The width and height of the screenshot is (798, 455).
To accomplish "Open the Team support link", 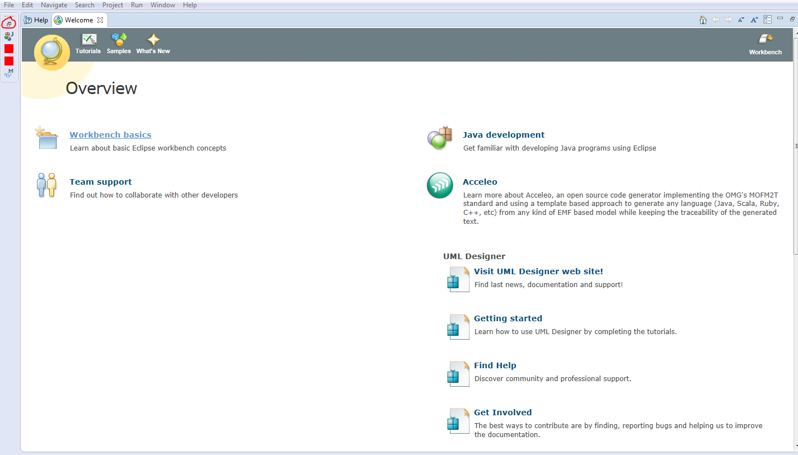I will [101, 182].
